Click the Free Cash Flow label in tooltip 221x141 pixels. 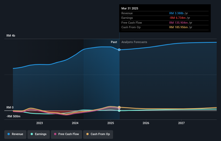[x=132, y=23]
